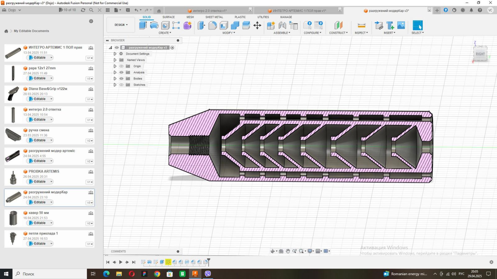
Task: Activate the Move/Copy tool
Action: (x=257, y=25)
